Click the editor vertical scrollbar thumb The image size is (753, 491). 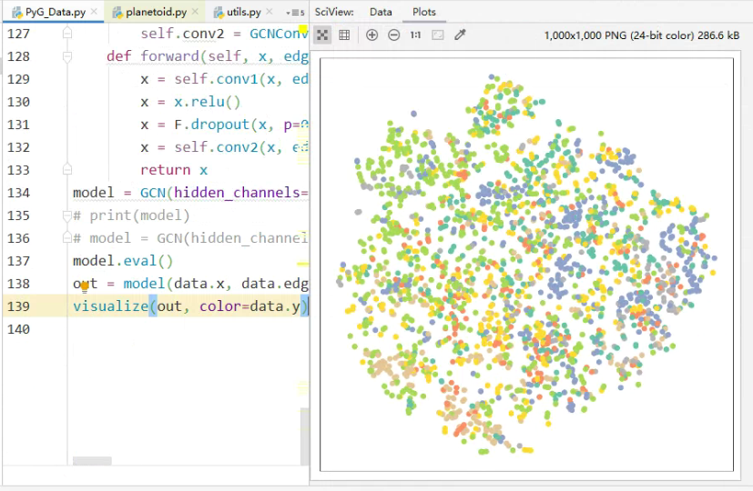[x=305, y=436]
